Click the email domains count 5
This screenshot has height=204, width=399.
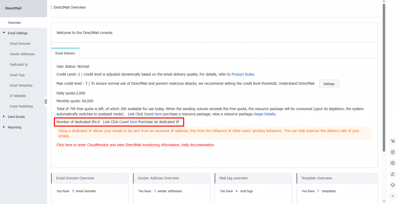coord(73,191)
